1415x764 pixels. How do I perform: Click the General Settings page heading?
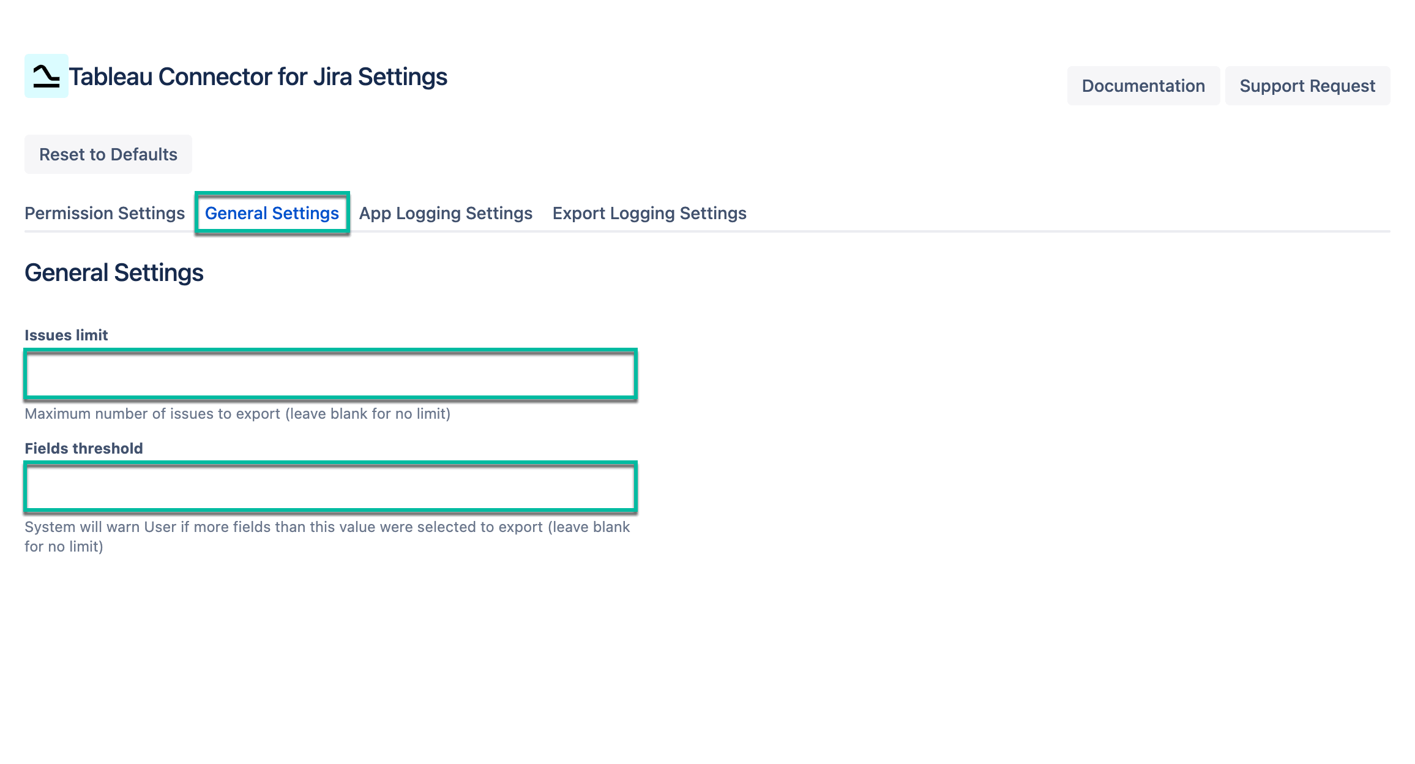114,272
